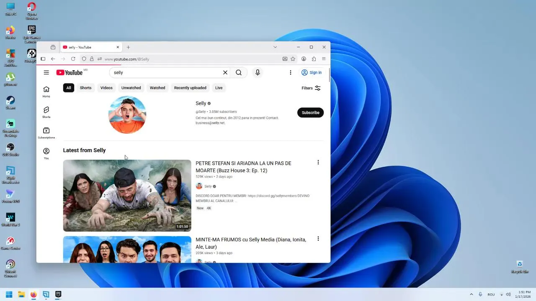This screenshot has height=301, width=536.
Task: Select Proton VPN desktop shortcut
Action: (10, 196)
